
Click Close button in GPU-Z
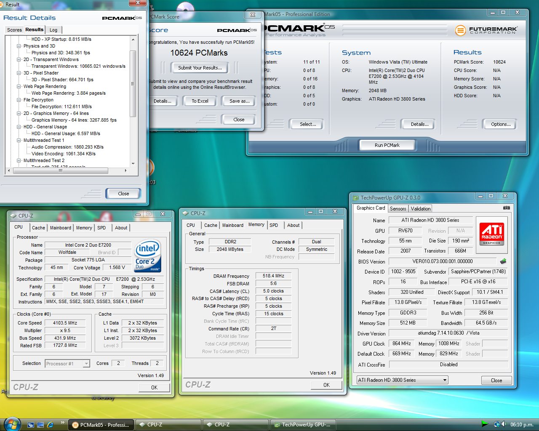496,380
